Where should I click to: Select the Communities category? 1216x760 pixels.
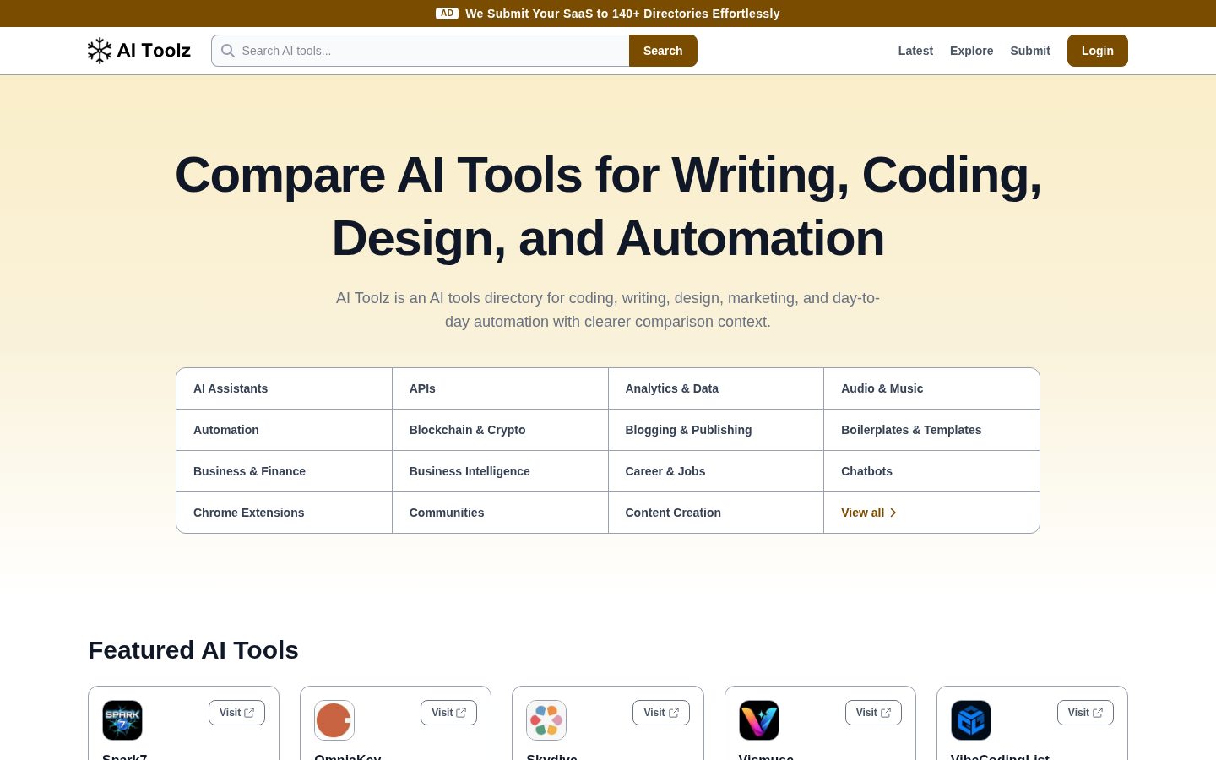point(500,513)
